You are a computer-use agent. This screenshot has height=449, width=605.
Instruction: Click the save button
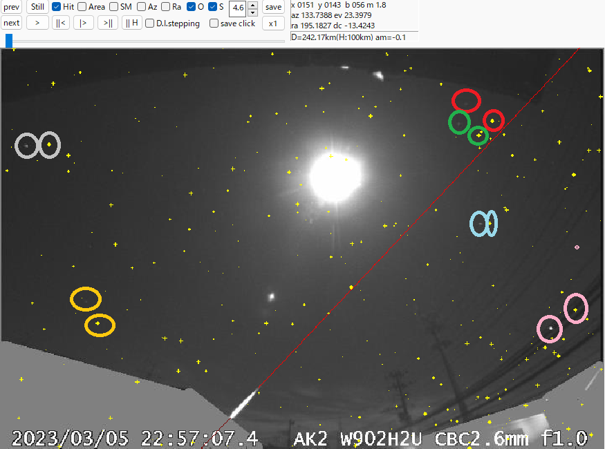(x=273, y=7)
